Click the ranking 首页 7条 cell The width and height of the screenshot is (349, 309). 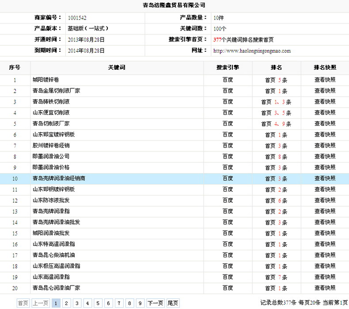(276, 277)
